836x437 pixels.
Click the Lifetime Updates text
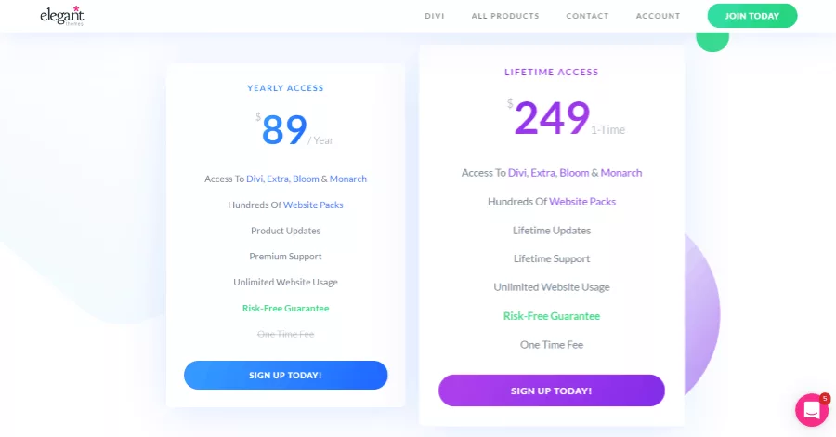[552, 231]
